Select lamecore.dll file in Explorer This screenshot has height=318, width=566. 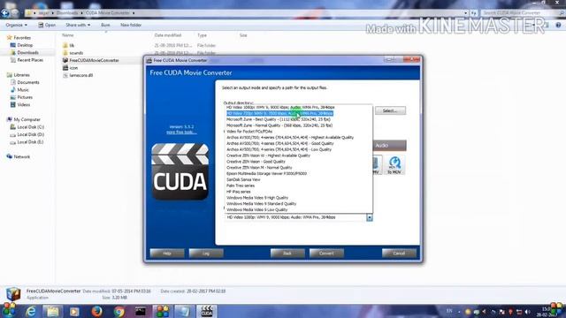[x=81, y=75]
